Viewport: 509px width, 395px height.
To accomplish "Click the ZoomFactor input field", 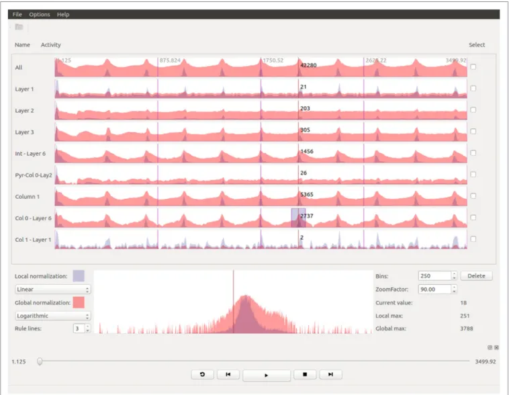I will click(x=434, y=289).
